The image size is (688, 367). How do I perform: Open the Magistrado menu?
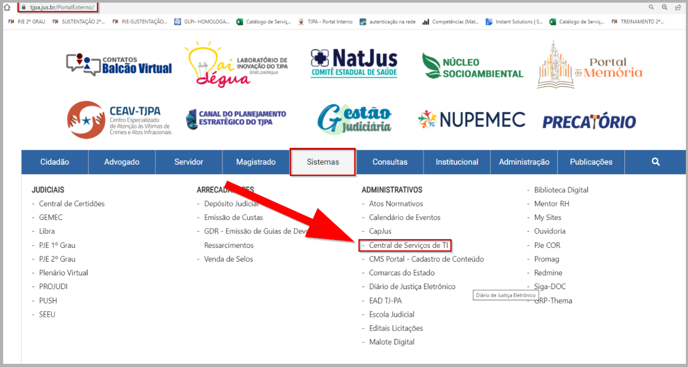(256, 162)
